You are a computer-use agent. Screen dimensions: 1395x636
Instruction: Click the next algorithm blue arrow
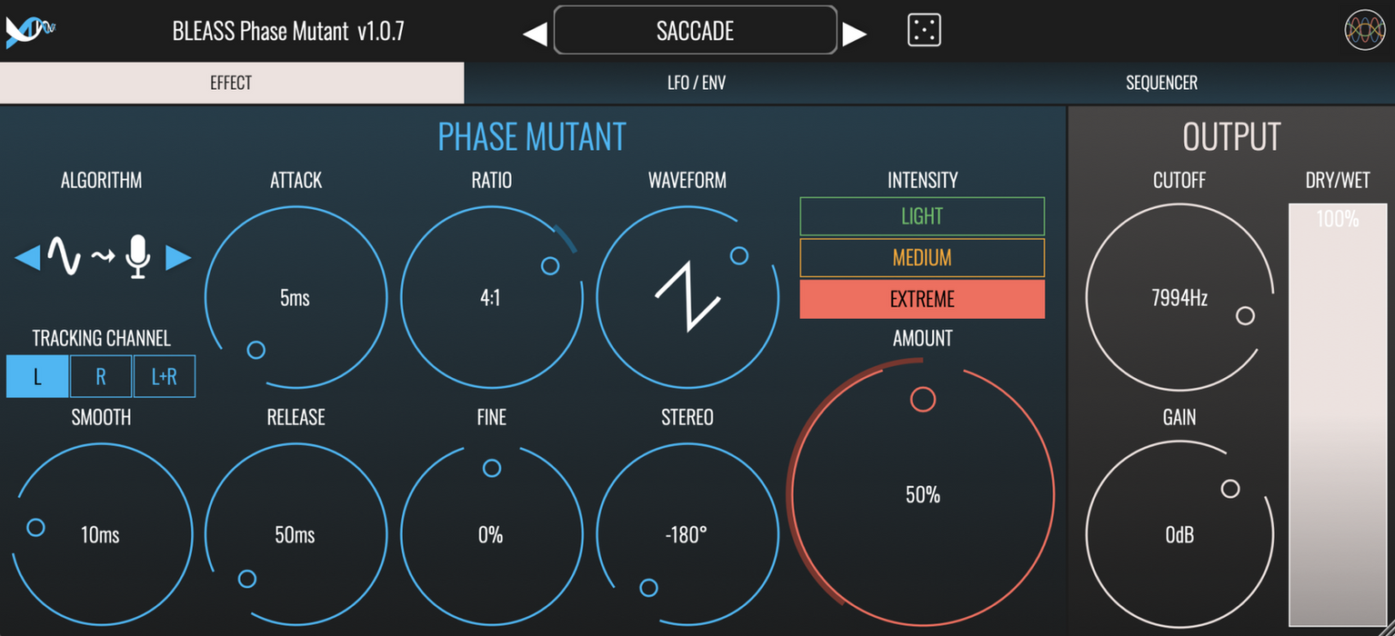[x=179, y=258]
